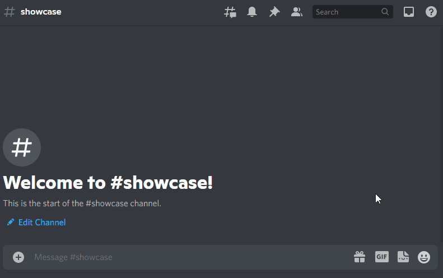The width and height of the screenshot is (443, 278).
Task: Click the showcase channel name in the header
Action: coord(41,12)
